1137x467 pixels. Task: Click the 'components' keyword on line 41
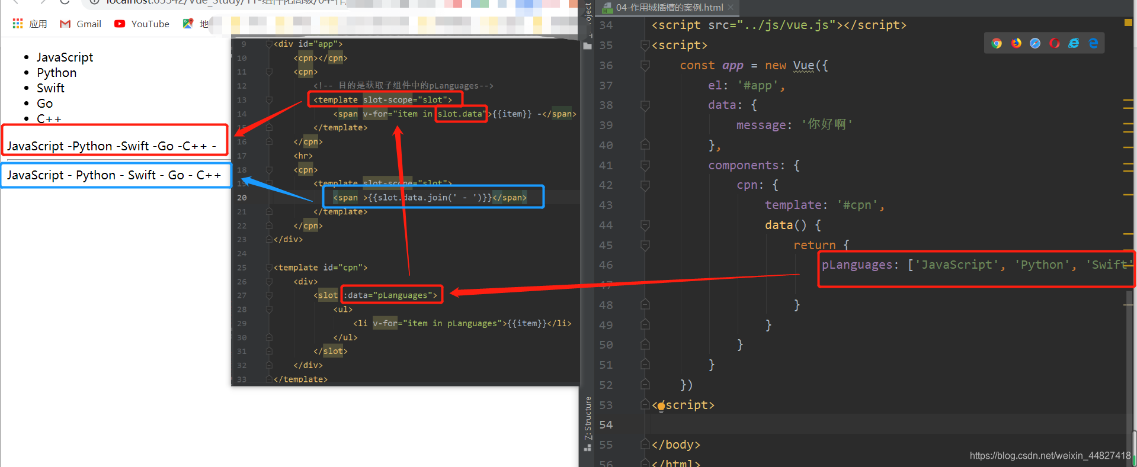coord(744,165)
